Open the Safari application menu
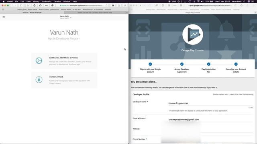This screenshot has height=144, width=257. (x=10, y=1)
